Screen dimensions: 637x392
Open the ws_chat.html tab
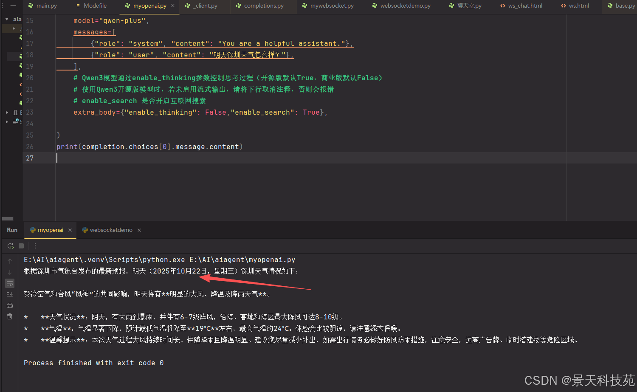click(x=521, y=6)
